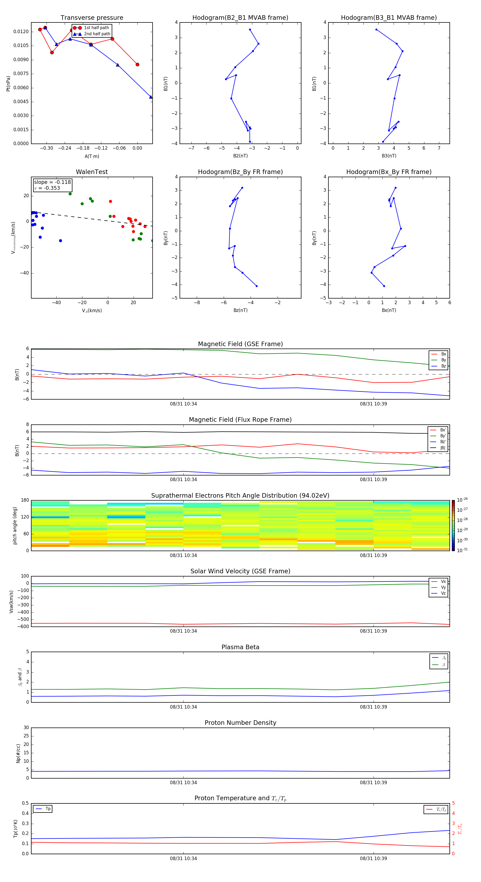This screenshot has width=481, height=882.
Task: Select 'Vy' in the solar wind legend
Action: 439,587
